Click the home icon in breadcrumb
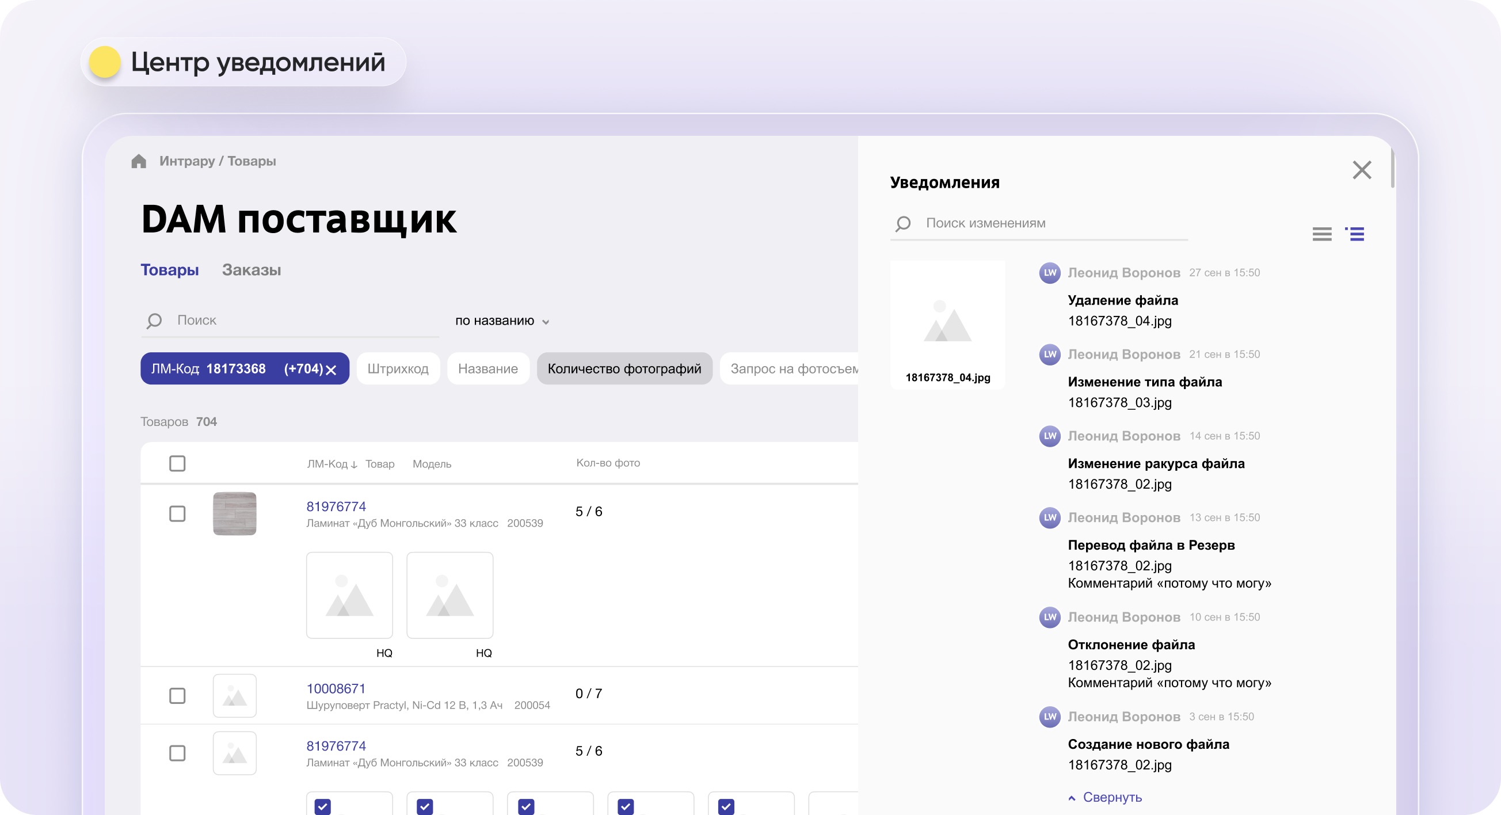Image resolution: width=1501 pixels, height=815 pixels. pyautogui.click(x=139, y=161)
